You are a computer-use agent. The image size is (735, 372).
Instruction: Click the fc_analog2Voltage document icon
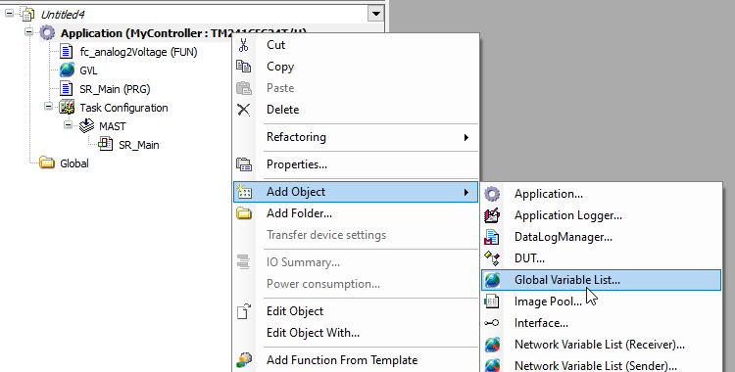coord(67,52)
